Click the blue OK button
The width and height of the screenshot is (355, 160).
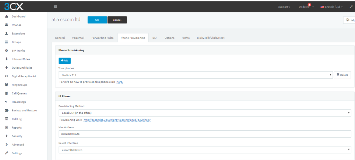97,20
